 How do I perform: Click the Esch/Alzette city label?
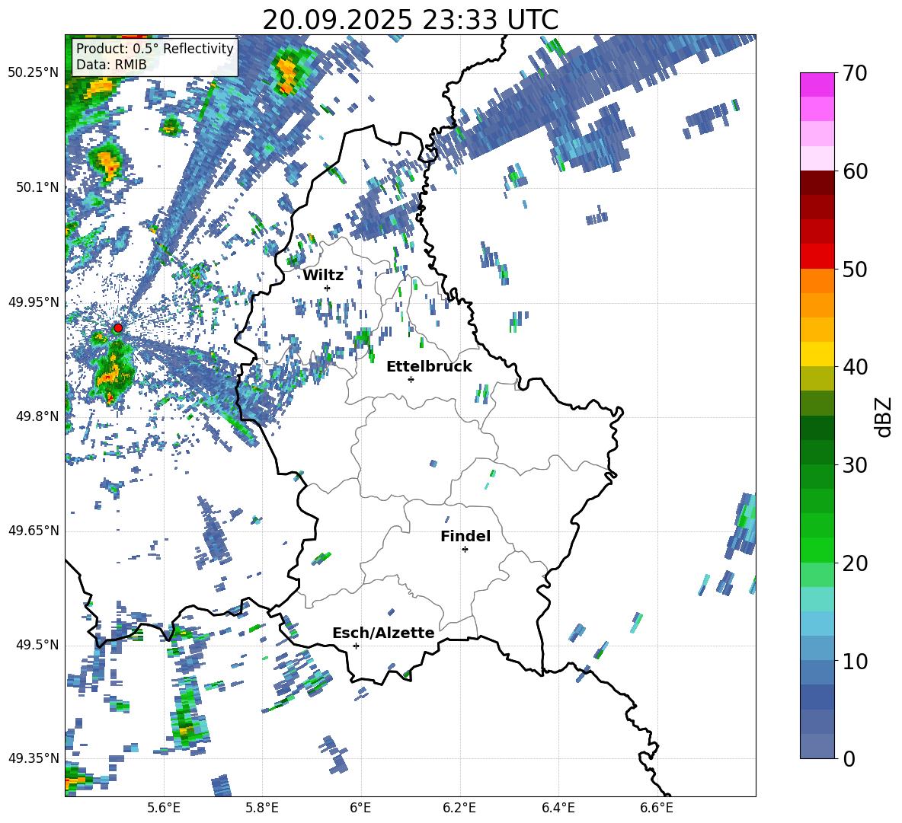[383, 633]
